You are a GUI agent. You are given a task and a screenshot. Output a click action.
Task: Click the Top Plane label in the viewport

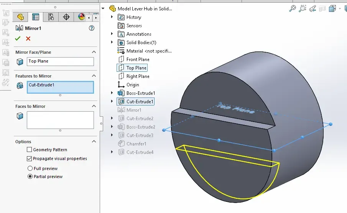[x=235, y=108]
